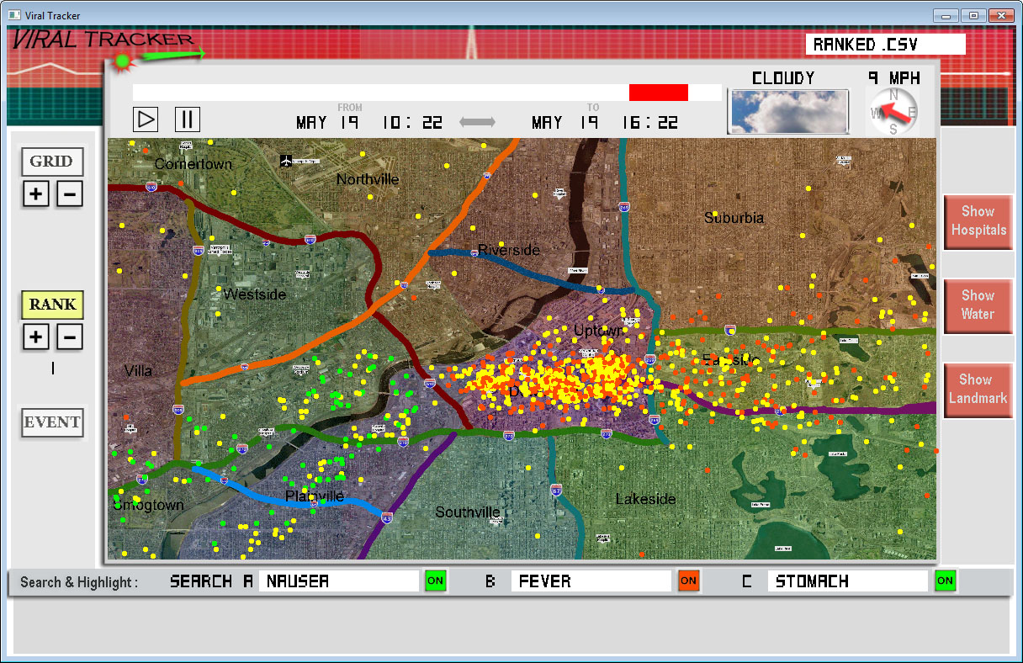Increase grid with plus under GRID

(x=35, y=195)
